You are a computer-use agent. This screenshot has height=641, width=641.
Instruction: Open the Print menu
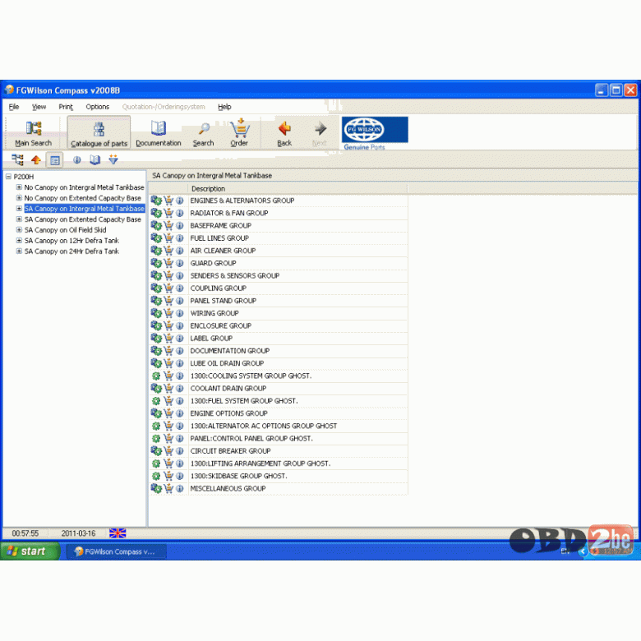(66, 107)
